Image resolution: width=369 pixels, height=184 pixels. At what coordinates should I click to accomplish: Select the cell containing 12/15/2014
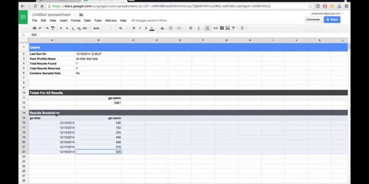coord(52,137)
